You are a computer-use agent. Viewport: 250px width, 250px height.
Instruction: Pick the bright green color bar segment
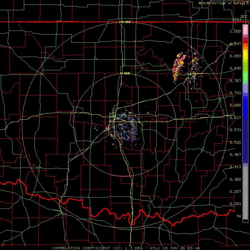(x=245, y=76)
